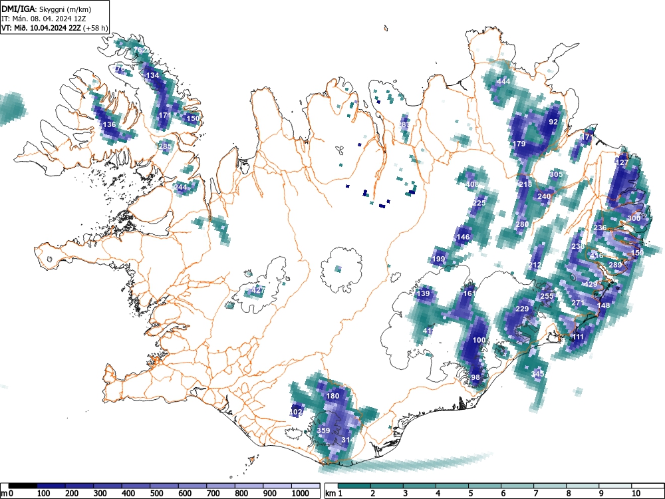Viewport: 665px width, 499px height.
Task: Click the visibility value '179' on the map
Action: pos(519,144)
